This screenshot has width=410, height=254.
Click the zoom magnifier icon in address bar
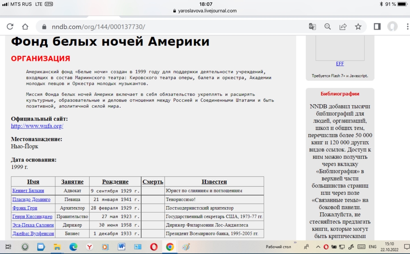pyautogui.click(x=328, y=27)
